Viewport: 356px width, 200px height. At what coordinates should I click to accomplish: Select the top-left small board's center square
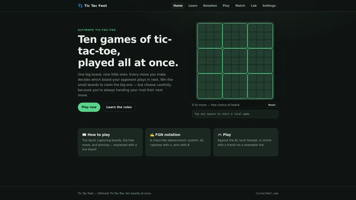click(210, 36)
